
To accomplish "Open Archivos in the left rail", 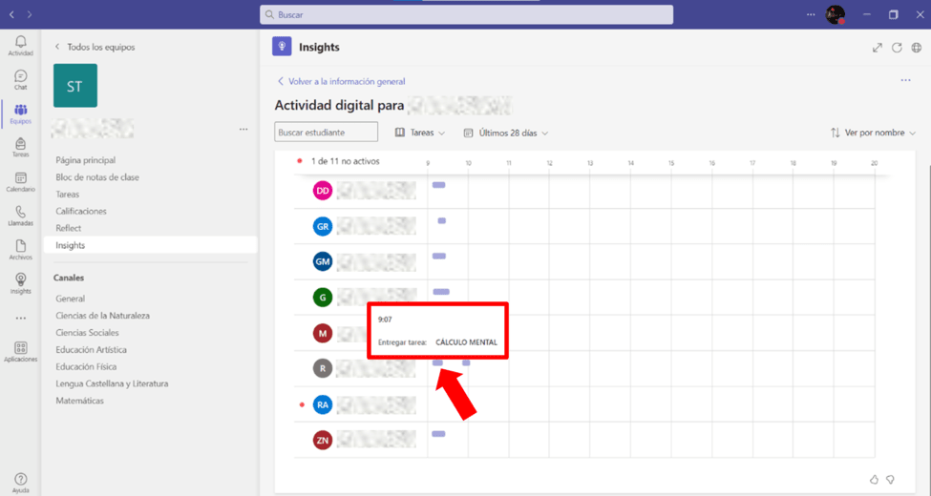I will click(20, 249).
